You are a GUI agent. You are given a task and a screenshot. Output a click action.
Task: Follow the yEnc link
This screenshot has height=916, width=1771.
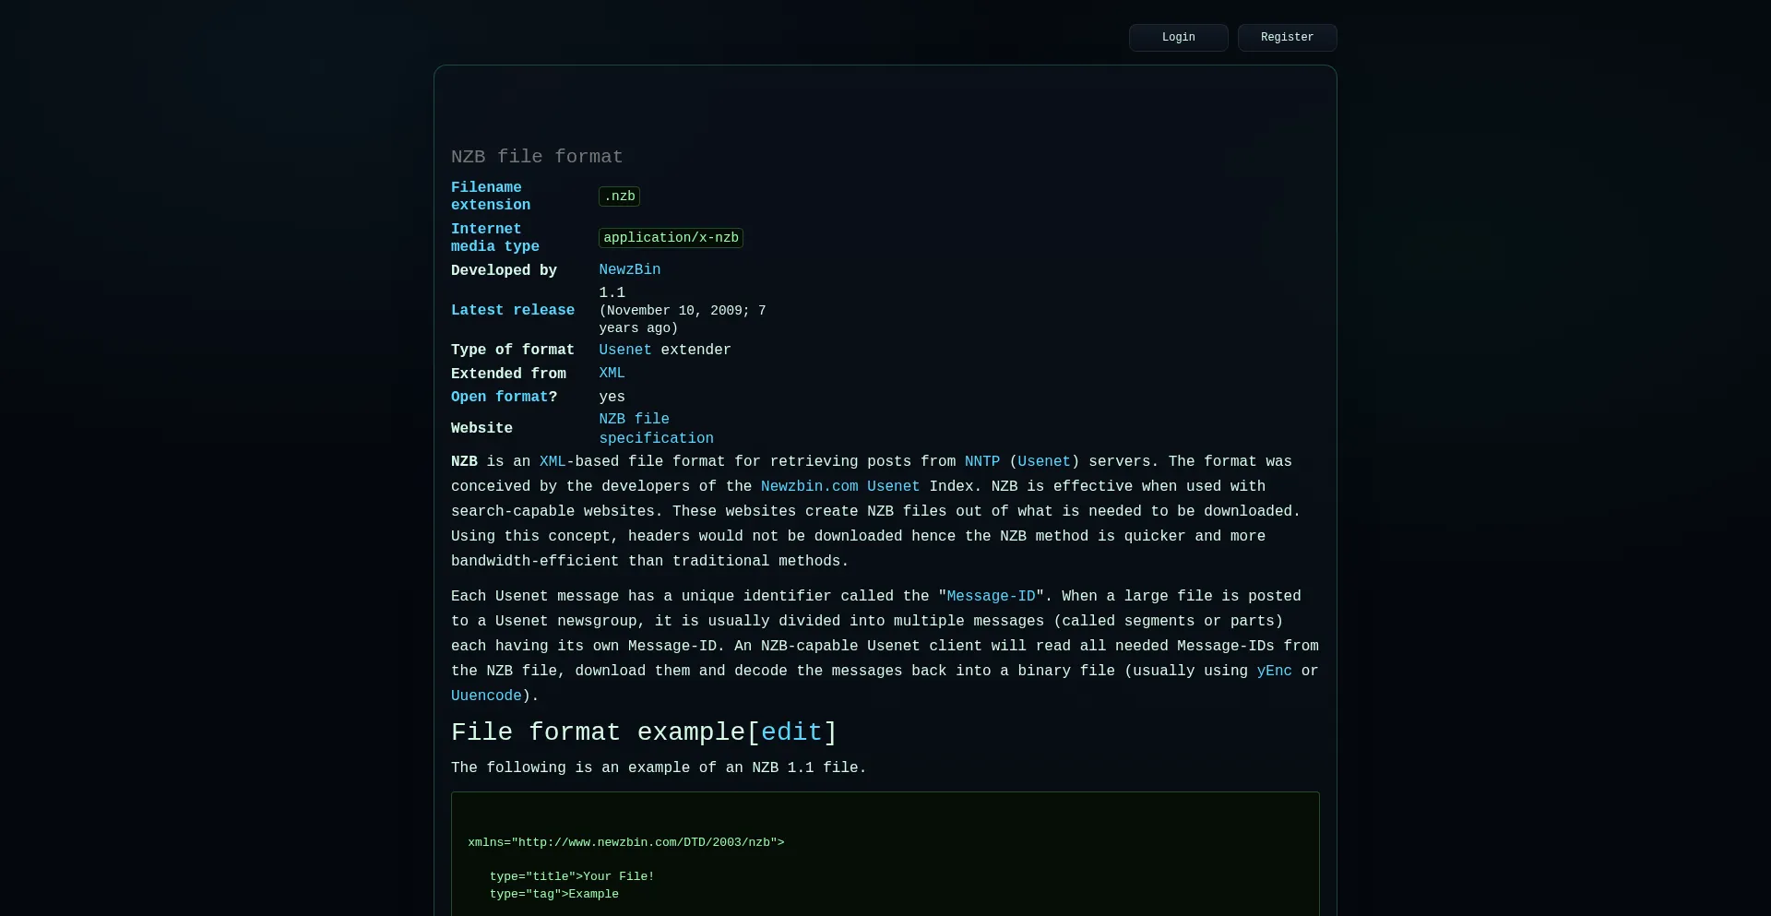click(1274, 672)
